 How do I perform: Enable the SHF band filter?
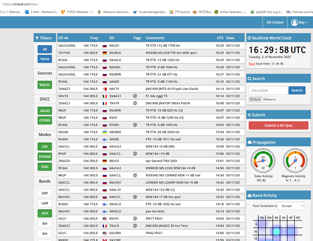(45, 193)
